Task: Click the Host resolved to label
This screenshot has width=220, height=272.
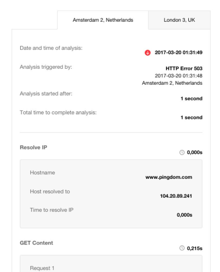Action: (50, 191)
